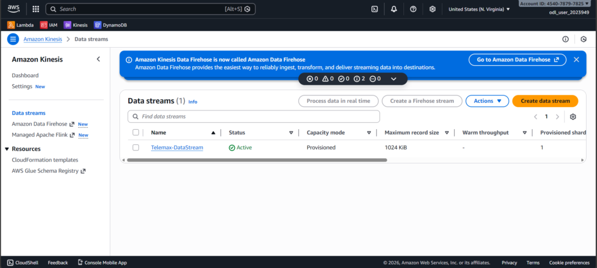This screenshot has height=268, width=597.
Task: Open Dashboard in the sidebar
Action: 25,76
